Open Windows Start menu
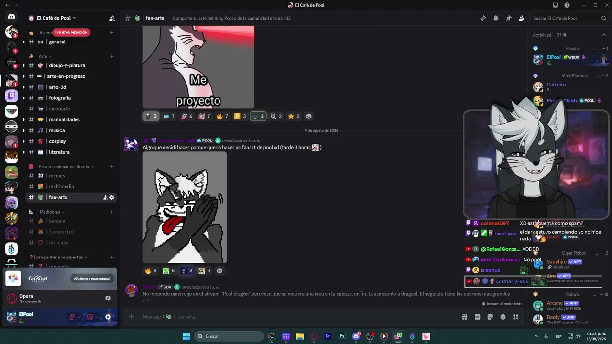Viewport: 612px width, 344px height. coord(186,336)
